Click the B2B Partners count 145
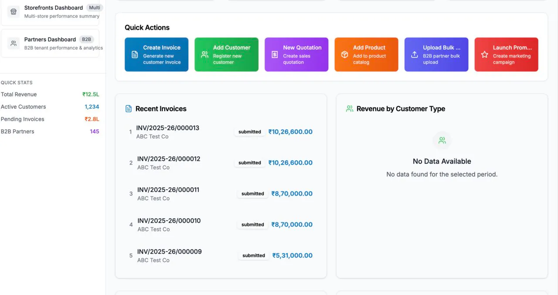This screenshot has height=295, width=558. (x=95, y=131)
